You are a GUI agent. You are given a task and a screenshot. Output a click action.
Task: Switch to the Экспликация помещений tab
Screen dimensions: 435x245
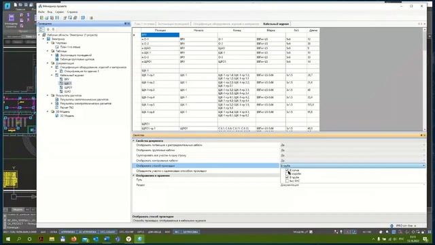click(173, 24)
